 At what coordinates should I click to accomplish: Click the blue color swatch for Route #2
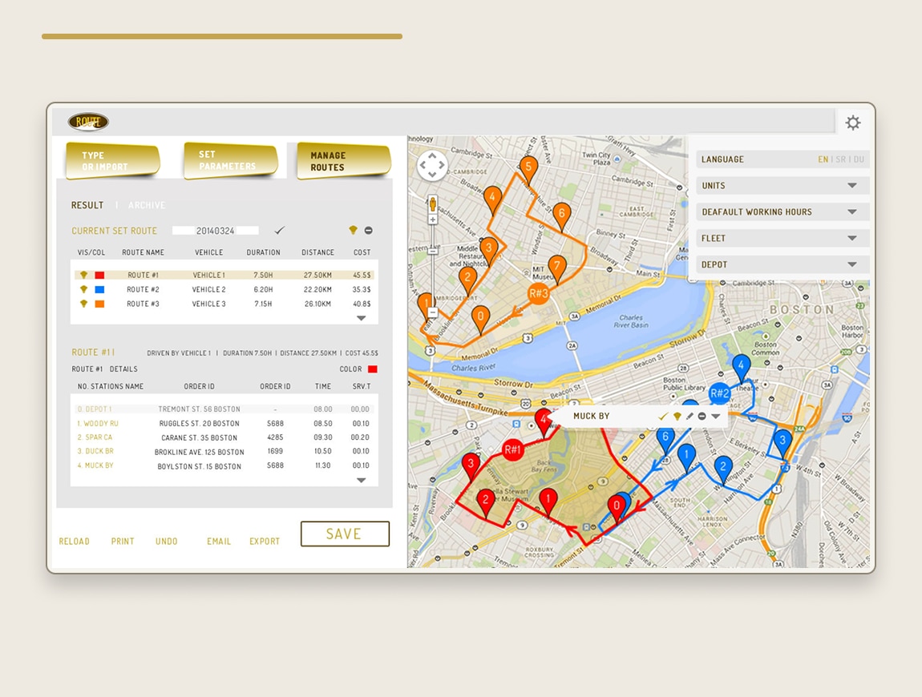pyautogui.click(x=100, y=289)
